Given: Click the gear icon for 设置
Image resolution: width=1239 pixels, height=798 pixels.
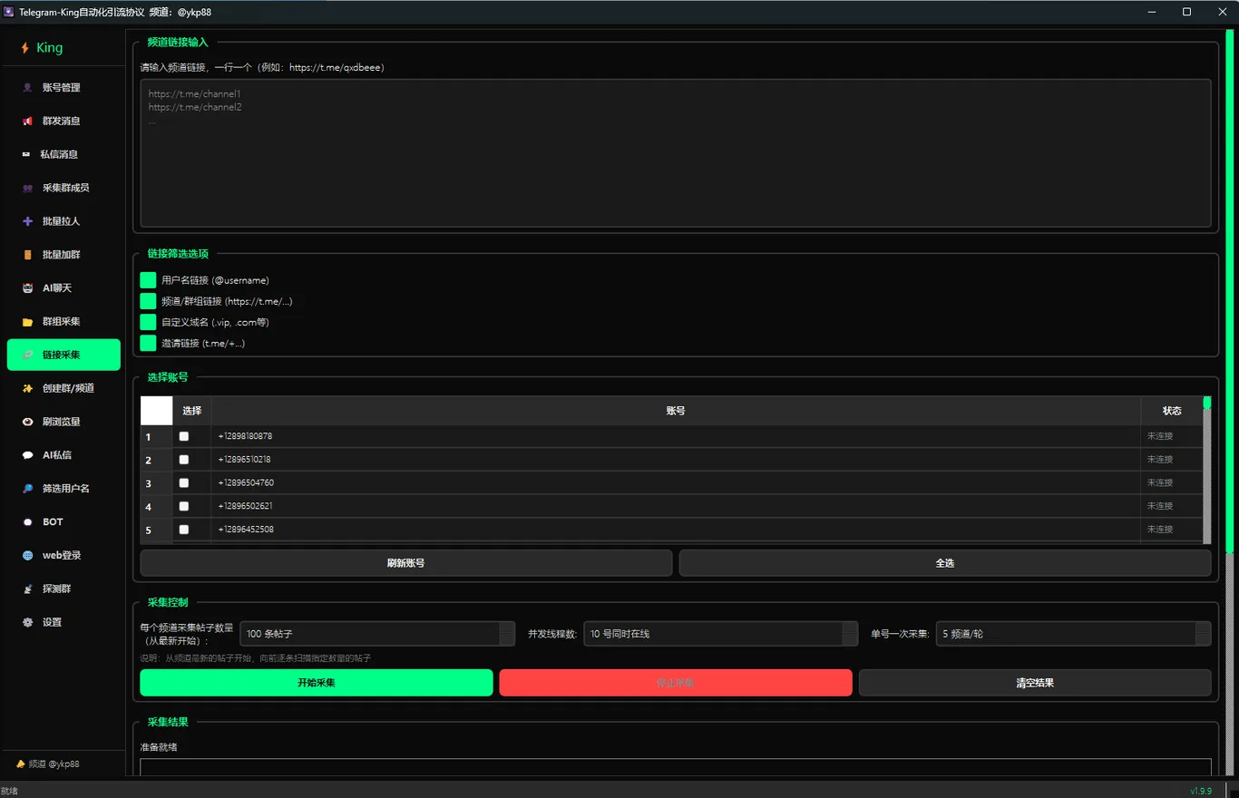Looking at the screenshot, I should coord(27,623).
